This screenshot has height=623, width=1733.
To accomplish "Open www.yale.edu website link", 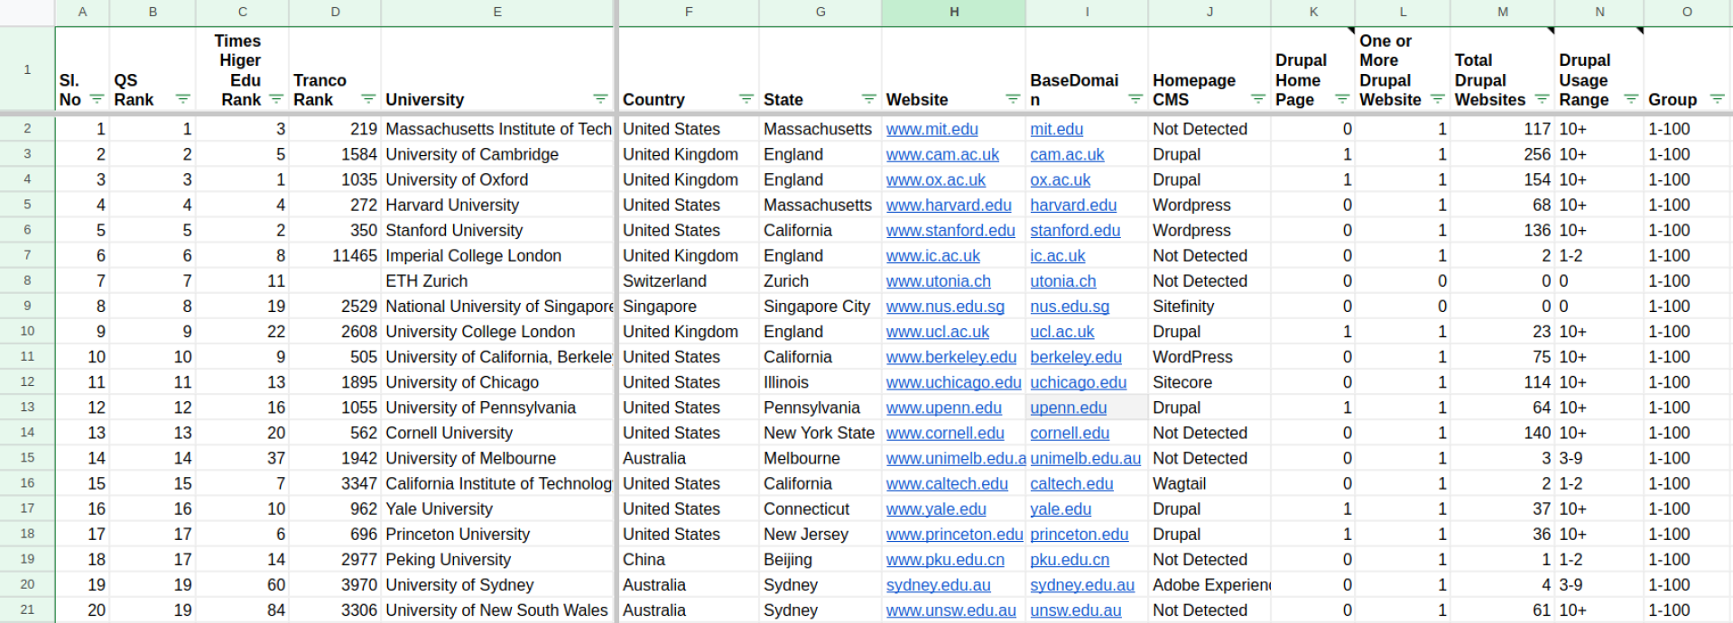I will pyautogui.click(x=936, y=508).
